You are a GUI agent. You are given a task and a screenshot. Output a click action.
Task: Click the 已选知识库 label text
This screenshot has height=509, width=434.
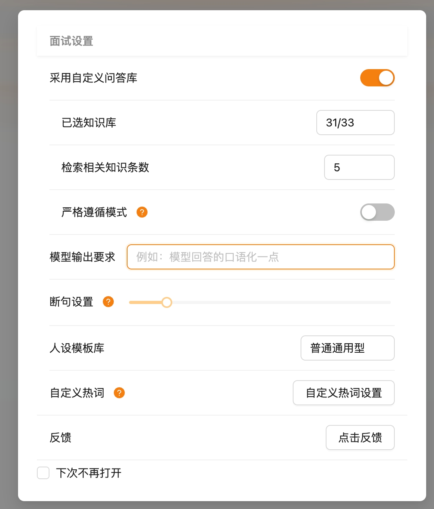(x=88, y=123)
